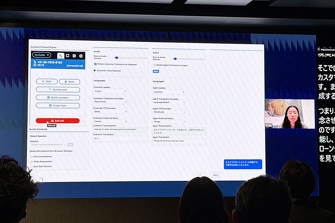Open the Available status dropdown

pyautogui.click(x=42, y=55)
